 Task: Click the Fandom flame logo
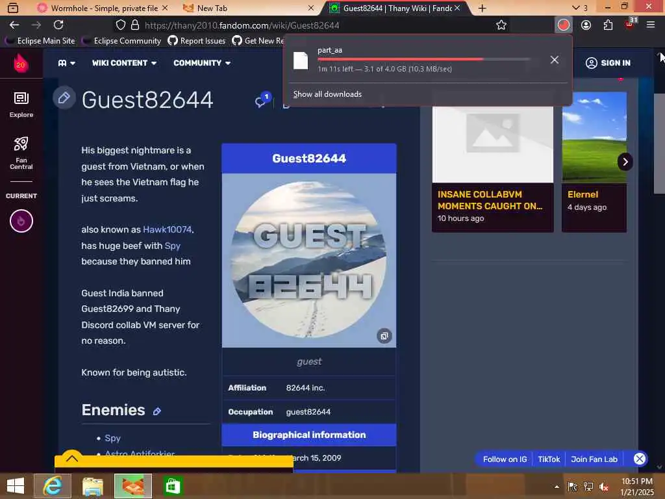21,63
